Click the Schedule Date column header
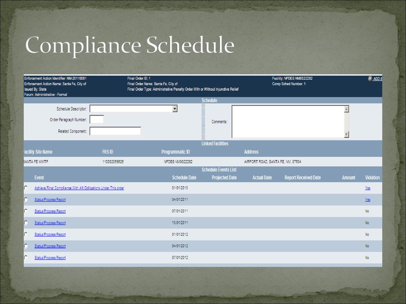This screenshot has height=304, width=406. point(184,178)
